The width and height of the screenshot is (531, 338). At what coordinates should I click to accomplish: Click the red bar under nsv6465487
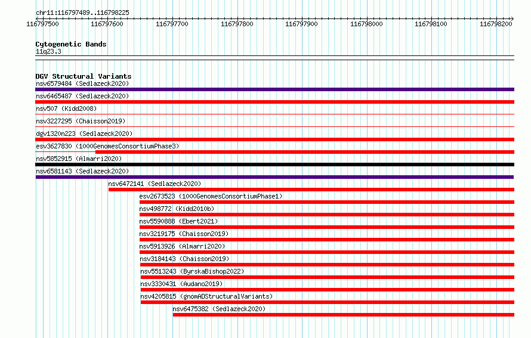pos(274,102)
